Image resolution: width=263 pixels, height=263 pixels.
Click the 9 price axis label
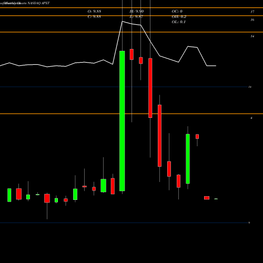coord(249,222)
